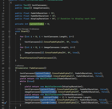Click the assigned currentIndex at start of line 40

pos(32,97)
